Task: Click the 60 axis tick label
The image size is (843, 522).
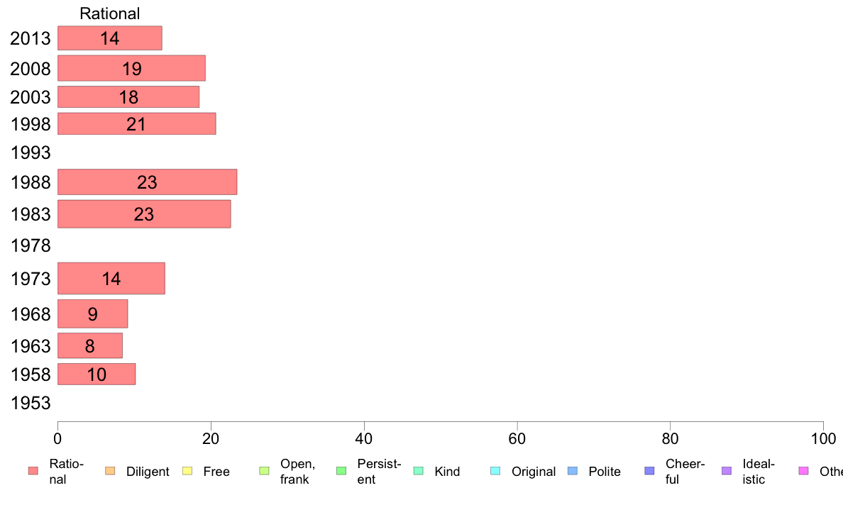Action: point(517,439)
